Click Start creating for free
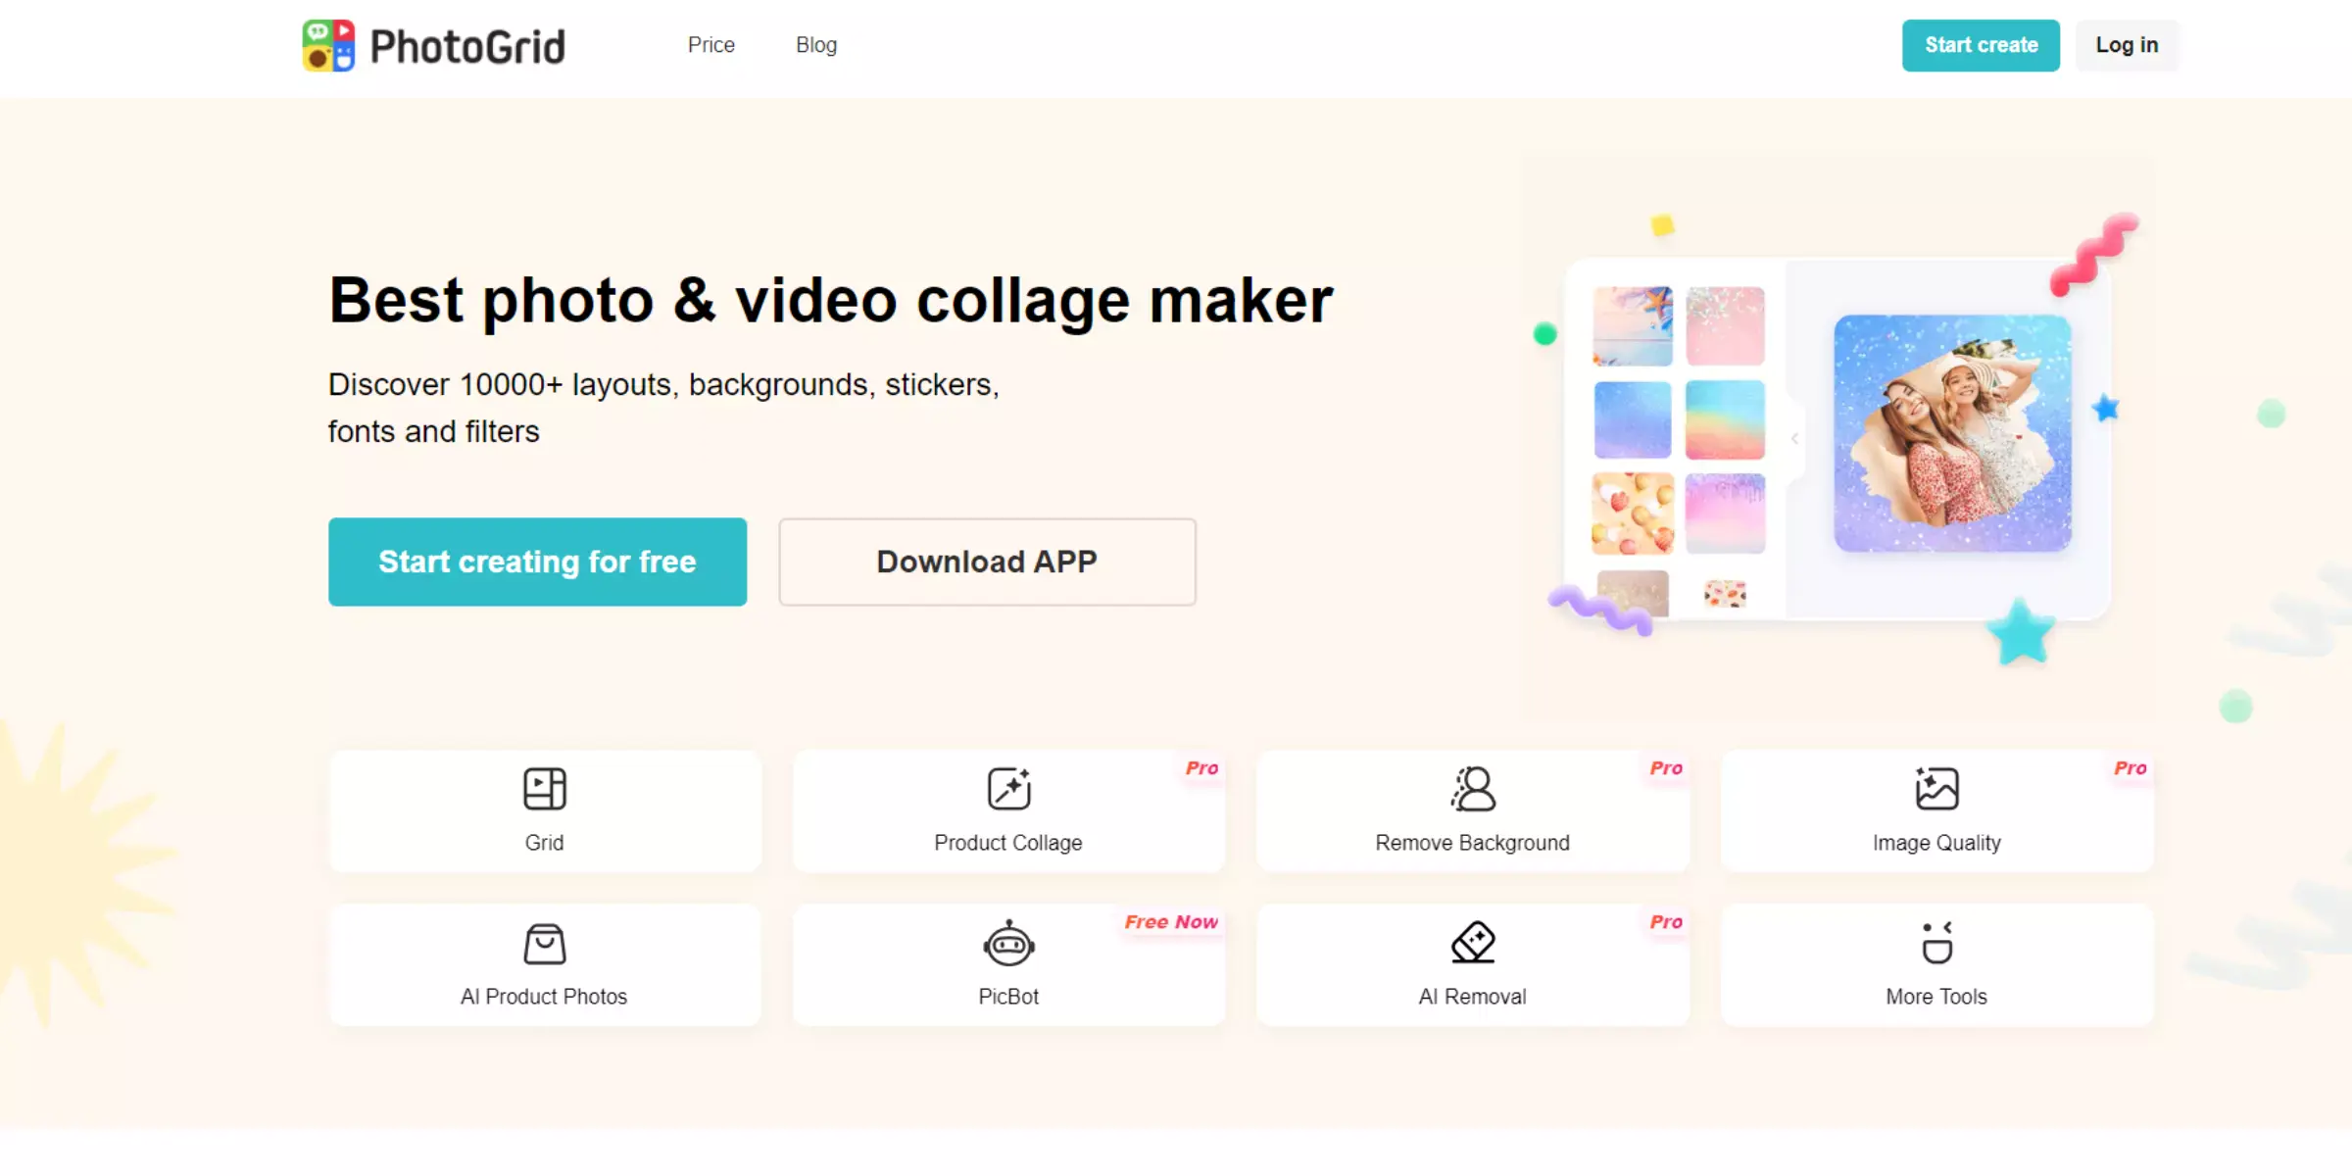The width and height of the screenshot is (2352, 1176). point(537,562)
